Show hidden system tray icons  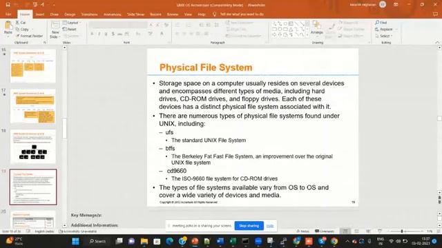tap(347, 241)
